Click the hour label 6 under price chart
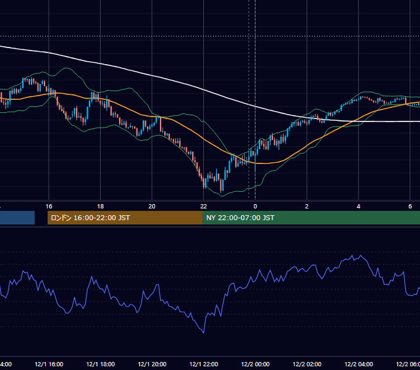 [410, 207]
